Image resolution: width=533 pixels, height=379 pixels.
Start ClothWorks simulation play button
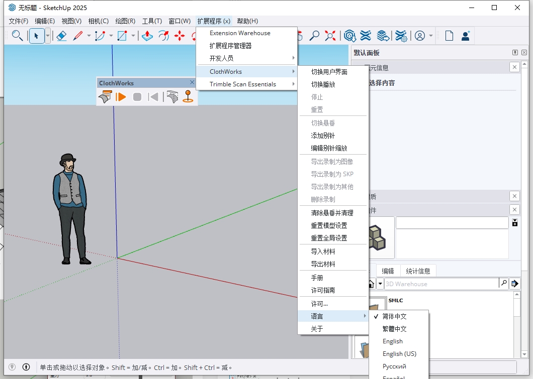(x=121, y=97)
